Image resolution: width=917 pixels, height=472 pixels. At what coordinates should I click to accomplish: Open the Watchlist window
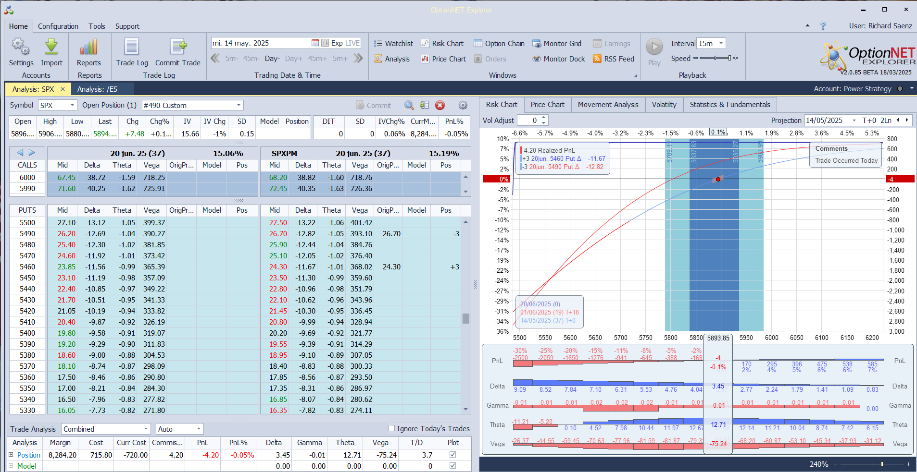(393, 44)
